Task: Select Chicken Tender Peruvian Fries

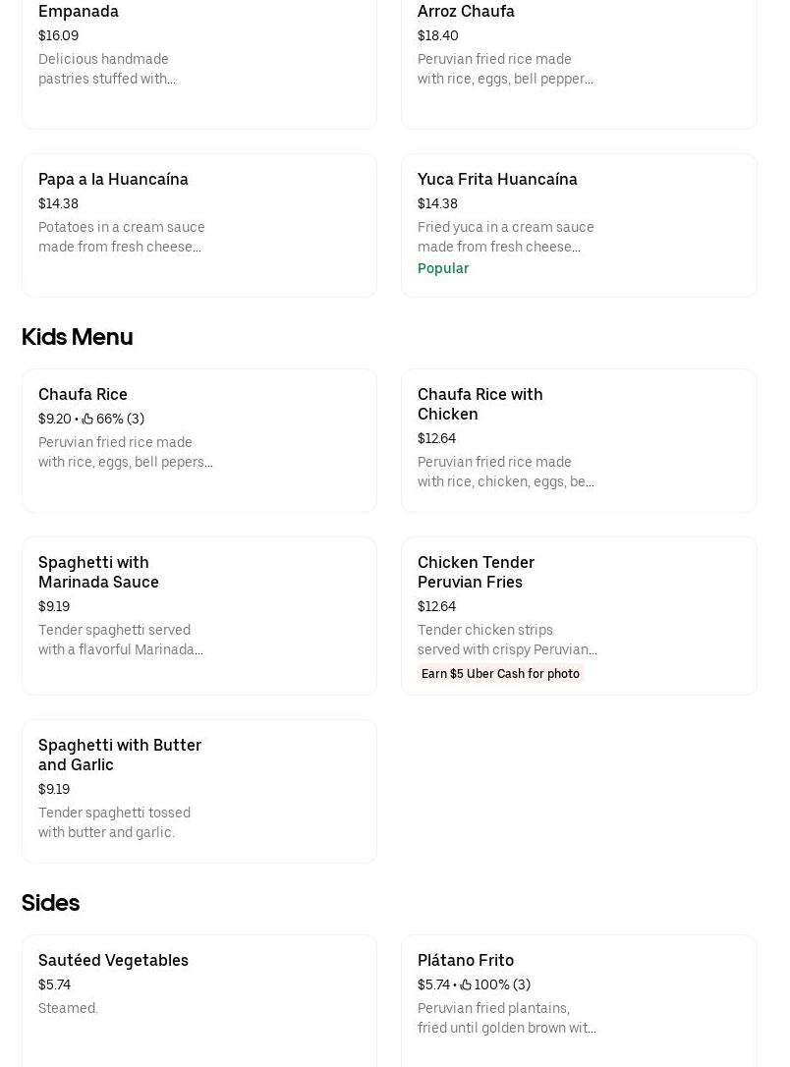Action: pyautogui.click(x=476, y=572)
